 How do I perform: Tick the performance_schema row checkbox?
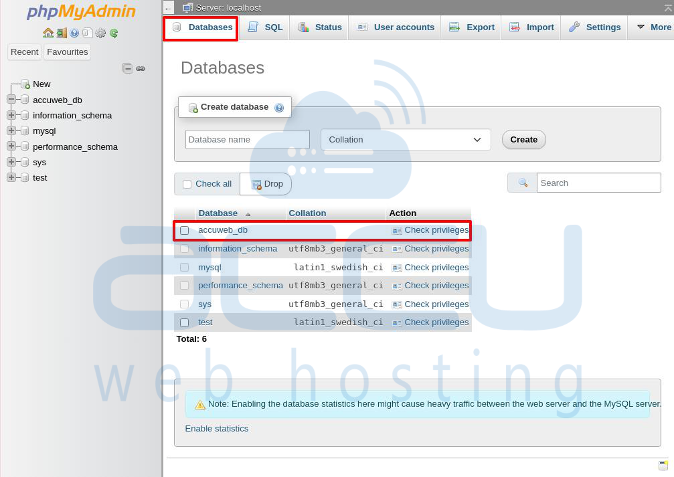coord(185,286)
